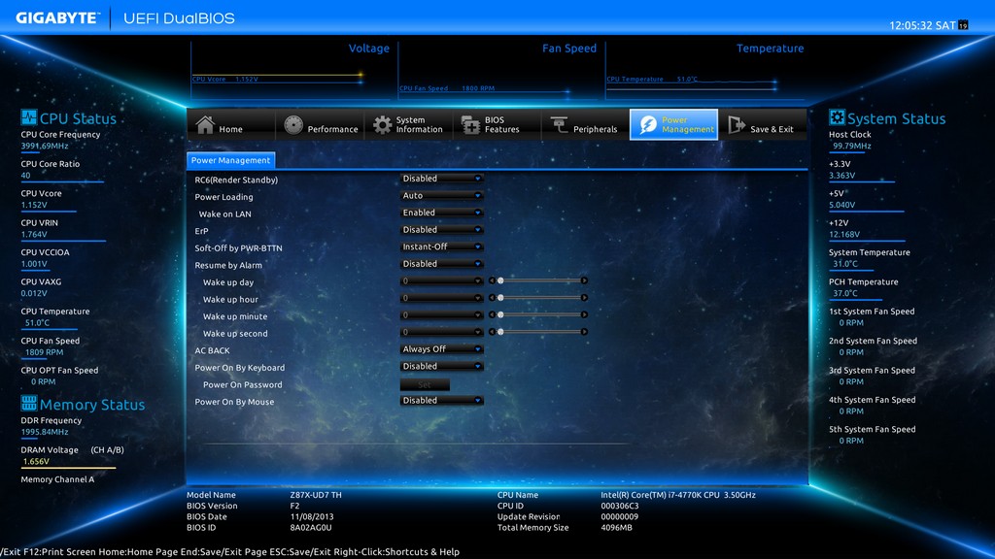Viewport: 995px width, 559px height.
Task: Open Soft-Off by PWR-BTTN dropdown
Action: click(442, 247)
